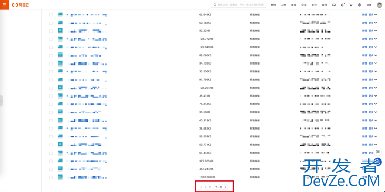Open 详情 for the 75.343KB file
The width and height of the screenshot is (385, 192).
[364, 104]
